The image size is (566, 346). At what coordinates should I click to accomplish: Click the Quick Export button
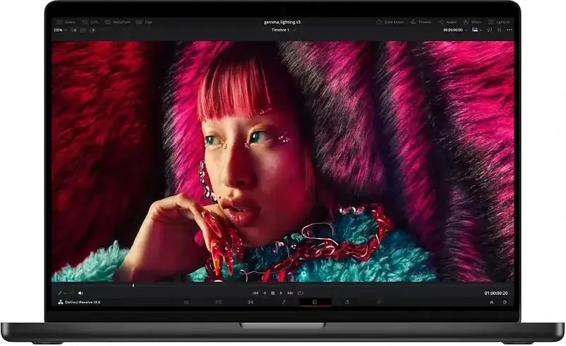coord(390,22)
